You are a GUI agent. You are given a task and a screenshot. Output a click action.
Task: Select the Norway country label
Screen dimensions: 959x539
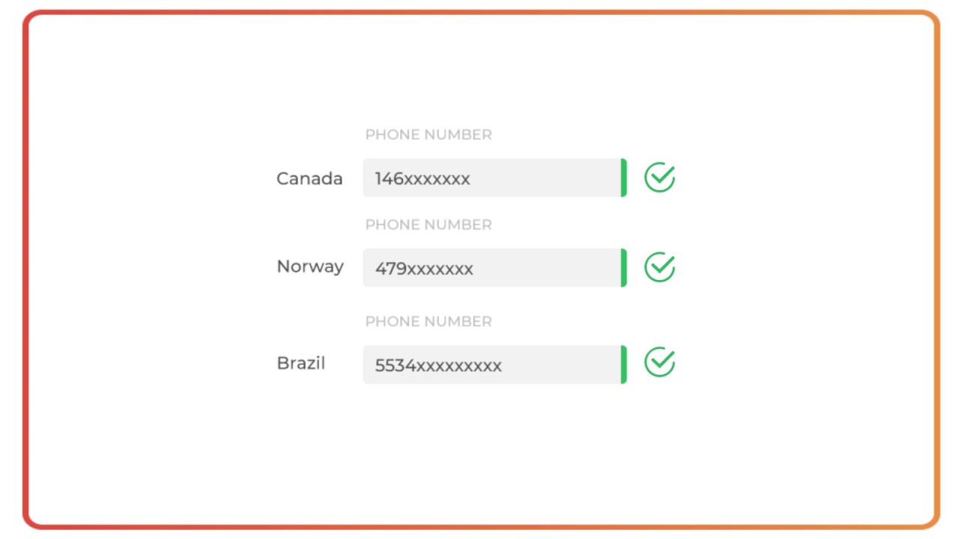pyautogui.click(x=310, y=267)
